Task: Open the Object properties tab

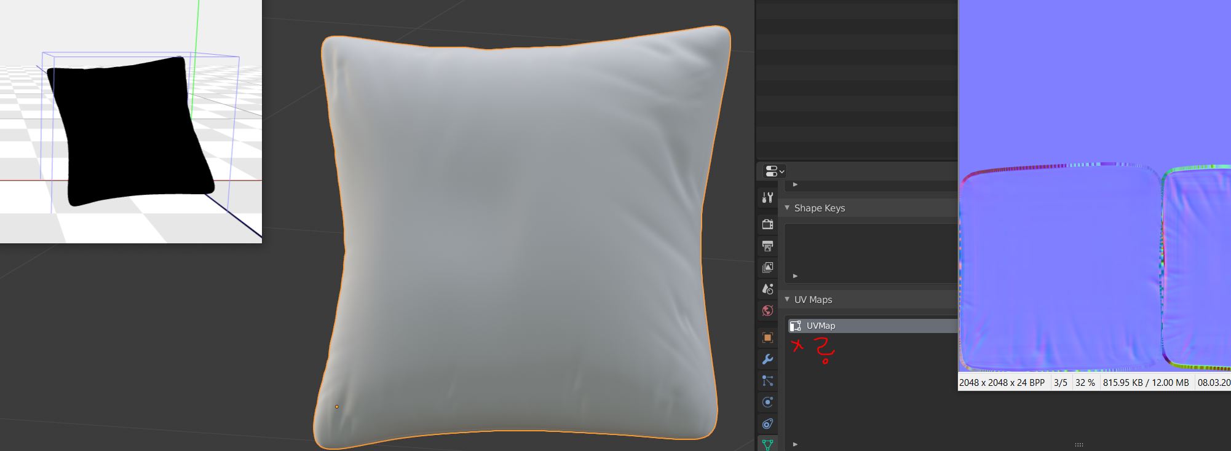Action: 767,337
